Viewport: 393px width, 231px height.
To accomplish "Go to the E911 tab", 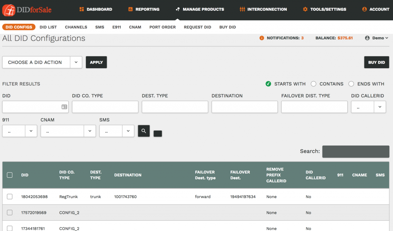I will tap(117, 27).
